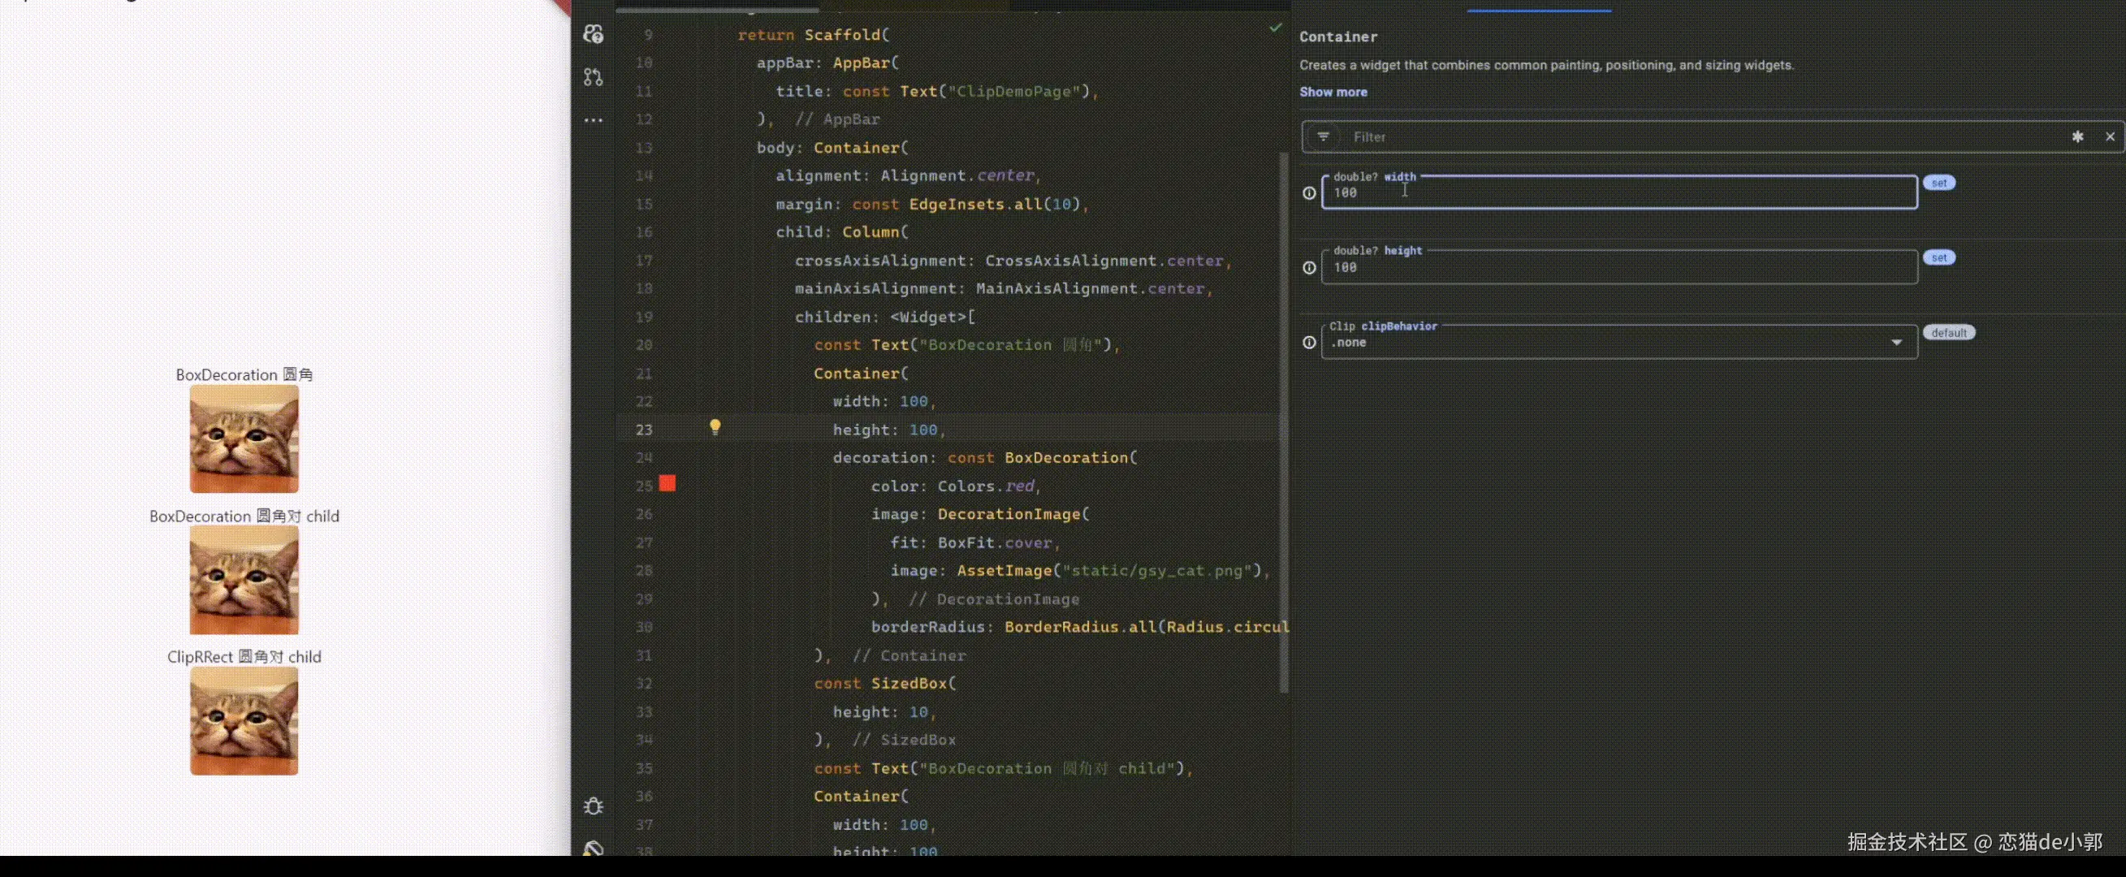This screenshot has width=2126, height=877.
Task: Click the lightbulb quick-fix icon on line 23
Action: point(715,426)
